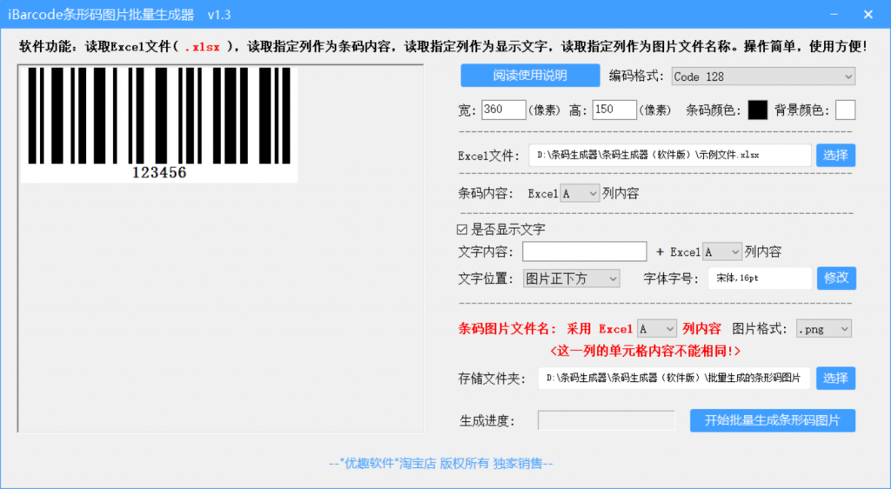This screenshot has width=891, height=489.
Task: Open the 文字内容 Excel column dropdown
Action: [x=722, y=251]
